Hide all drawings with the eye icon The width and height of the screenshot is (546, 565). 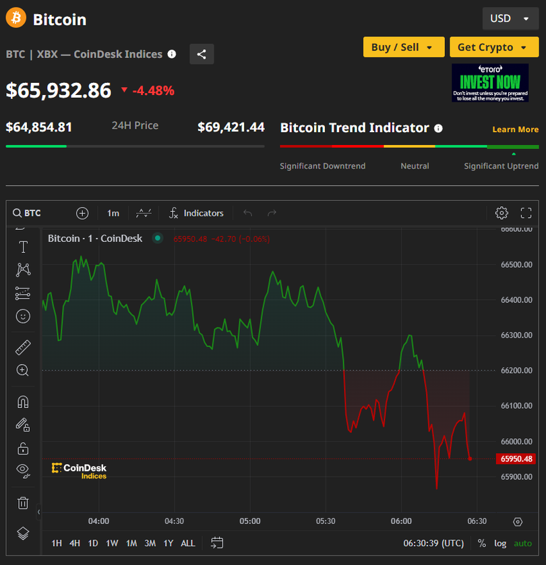click(x=23, y=470)
